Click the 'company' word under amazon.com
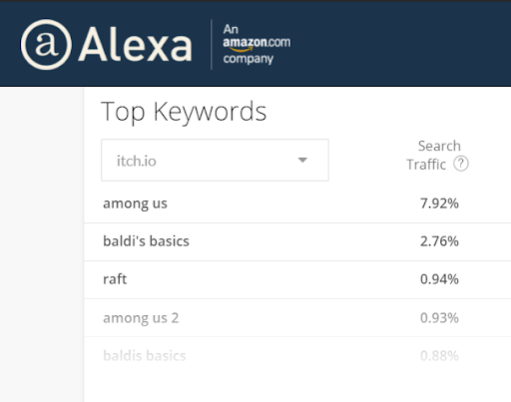Viewport: 511px width, 402px height. 249,59
